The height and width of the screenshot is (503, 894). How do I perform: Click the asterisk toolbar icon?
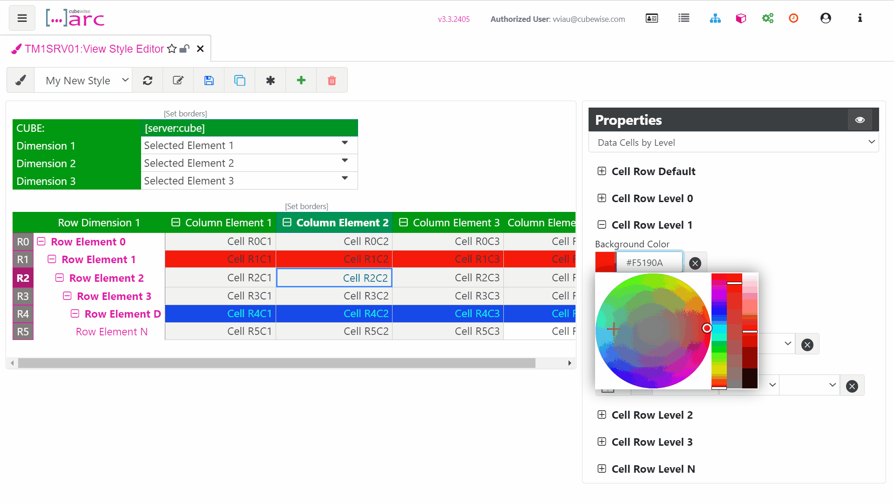click(x=271, y=81)
